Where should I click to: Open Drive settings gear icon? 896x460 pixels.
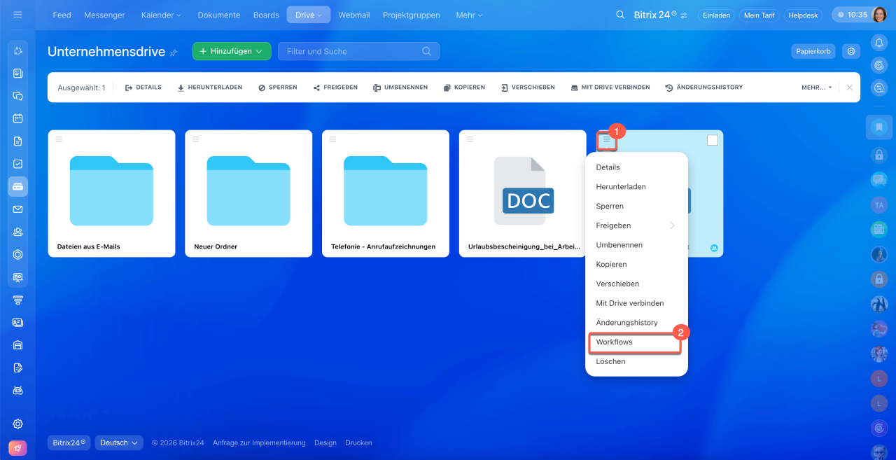coord(851,51)
